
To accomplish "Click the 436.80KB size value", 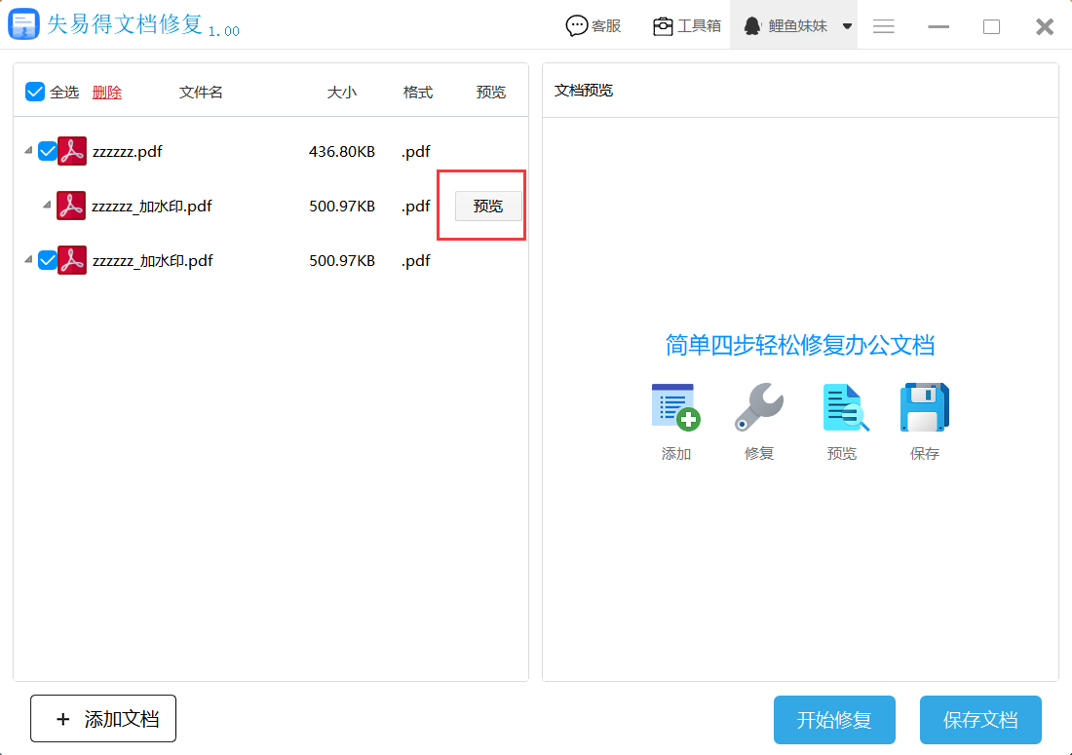I will click(342, 151).
